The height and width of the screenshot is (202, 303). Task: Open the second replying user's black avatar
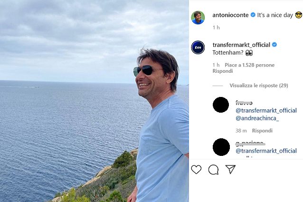click(x=221, y=147)
